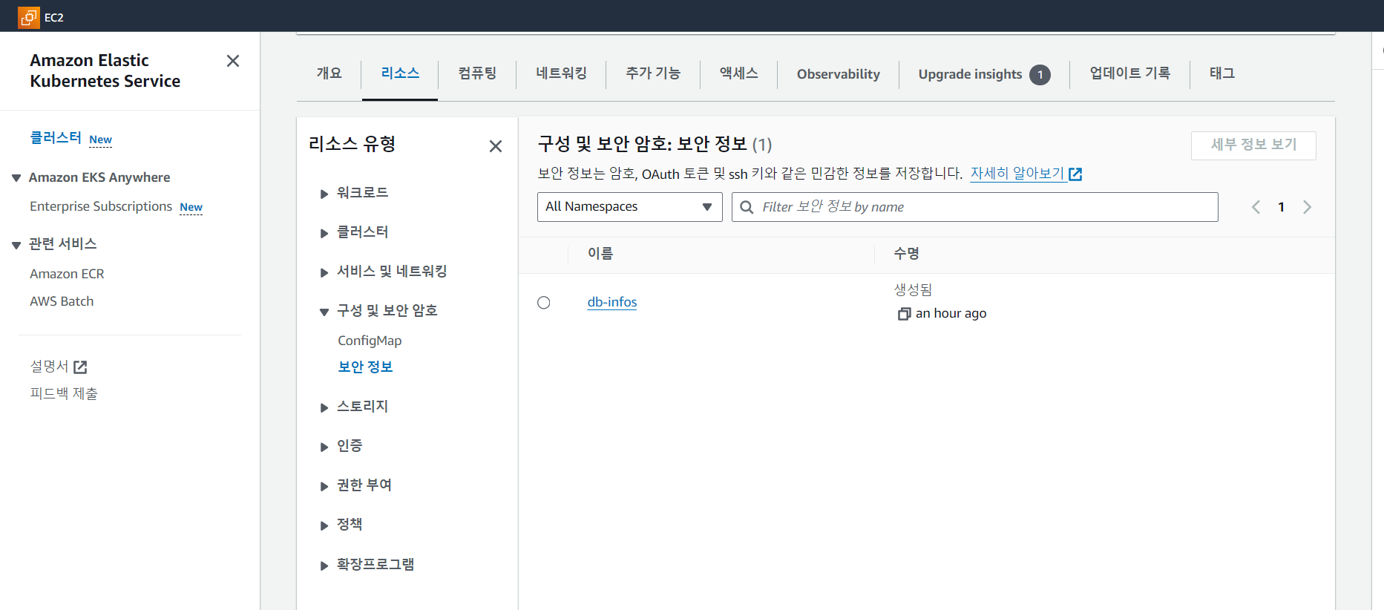Expand the 정책 resource type

click(324, 526)
